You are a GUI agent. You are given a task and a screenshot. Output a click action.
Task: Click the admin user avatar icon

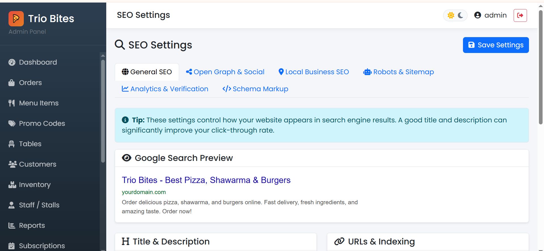(x=477, y=15)
